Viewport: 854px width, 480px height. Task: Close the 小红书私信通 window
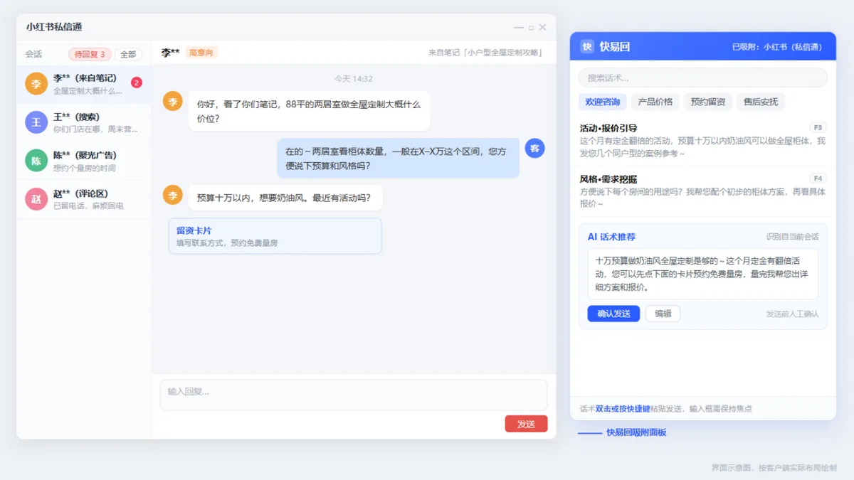click(542, 27)
